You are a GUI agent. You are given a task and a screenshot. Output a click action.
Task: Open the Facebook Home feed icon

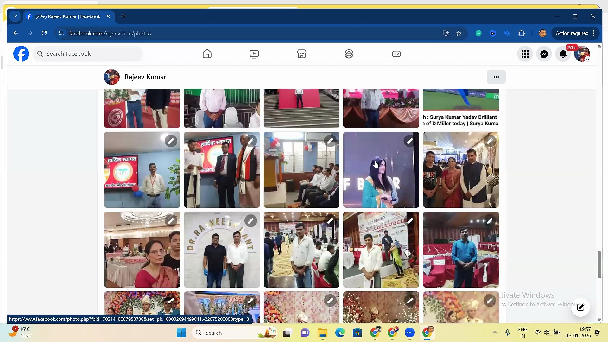[x=207, y=54]
